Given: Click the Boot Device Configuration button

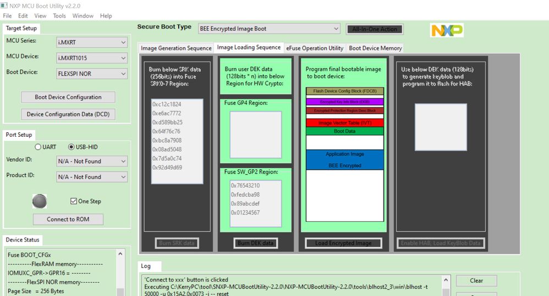Looking at the screenshot, I should point(68,97).
